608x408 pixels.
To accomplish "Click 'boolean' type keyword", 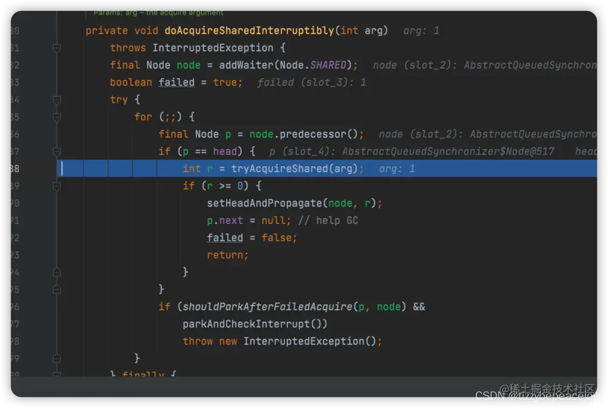I will [131, 82].
